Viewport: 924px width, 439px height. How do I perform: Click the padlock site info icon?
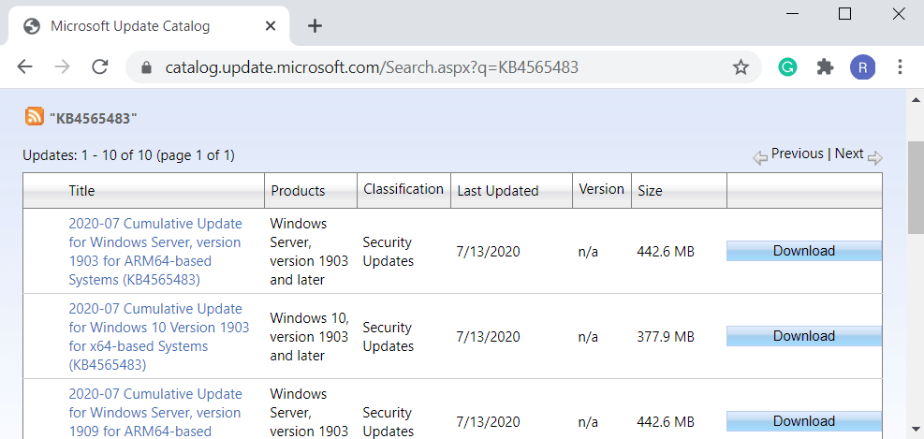[147, 67]
